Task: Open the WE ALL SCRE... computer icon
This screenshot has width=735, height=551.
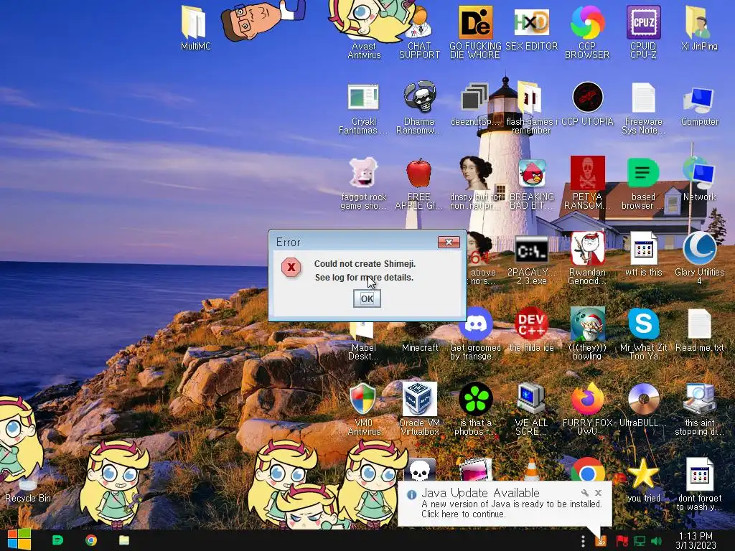Action: tap(532, 399)
